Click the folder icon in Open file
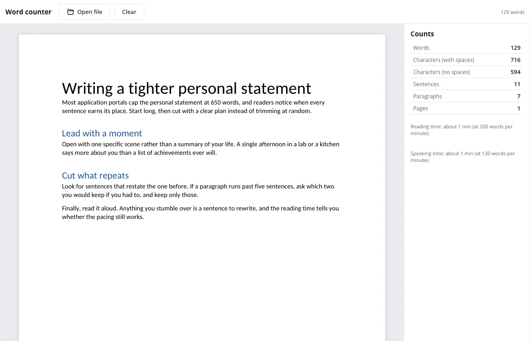The image size is (530, 341). click(x=71, y=12)
